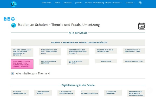Click the KI in der Schule heading
This screenshot has height=97, width=156.
point(78,33)
